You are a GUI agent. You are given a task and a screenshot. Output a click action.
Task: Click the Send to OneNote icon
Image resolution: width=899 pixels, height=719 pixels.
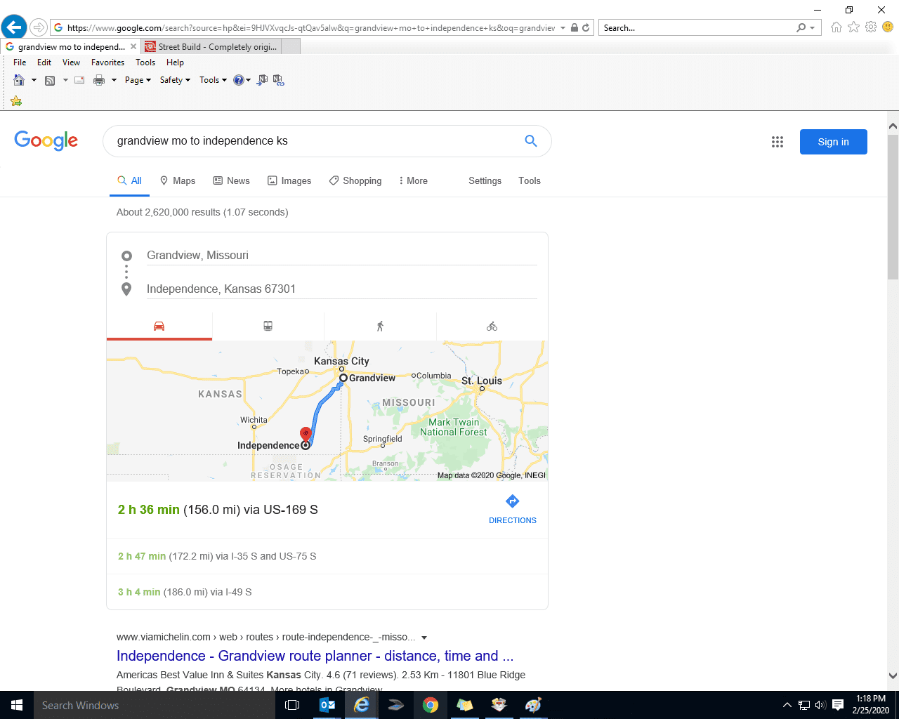pyautogui.click(x=262, y=80)
